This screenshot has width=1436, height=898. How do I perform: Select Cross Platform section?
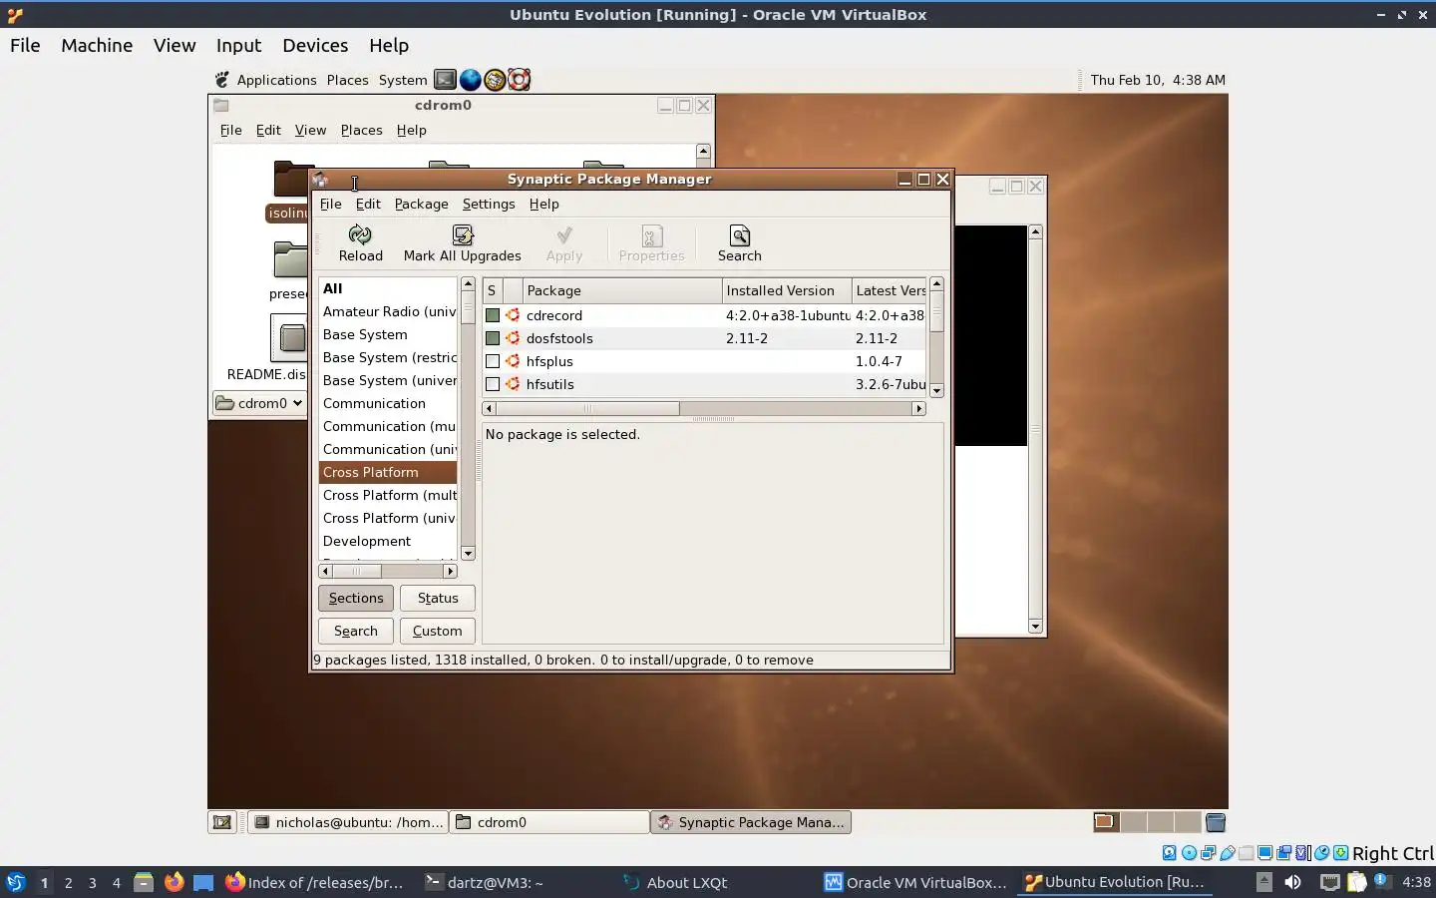coord(388,472)
